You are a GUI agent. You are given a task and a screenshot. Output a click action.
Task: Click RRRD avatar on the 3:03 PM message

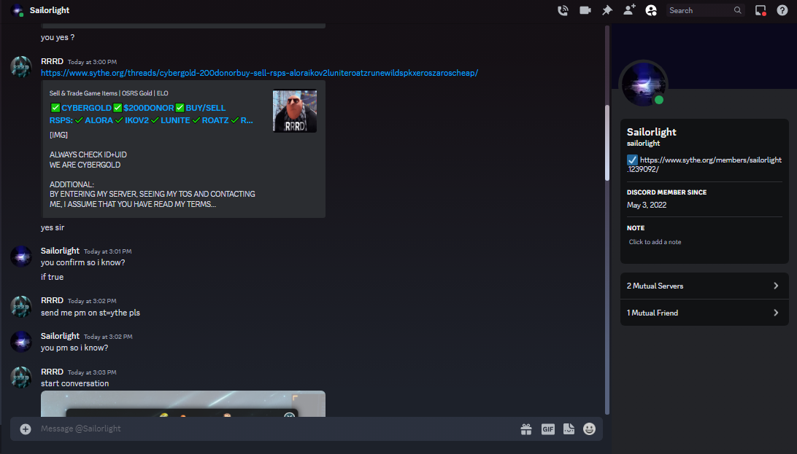pos(21,377)
